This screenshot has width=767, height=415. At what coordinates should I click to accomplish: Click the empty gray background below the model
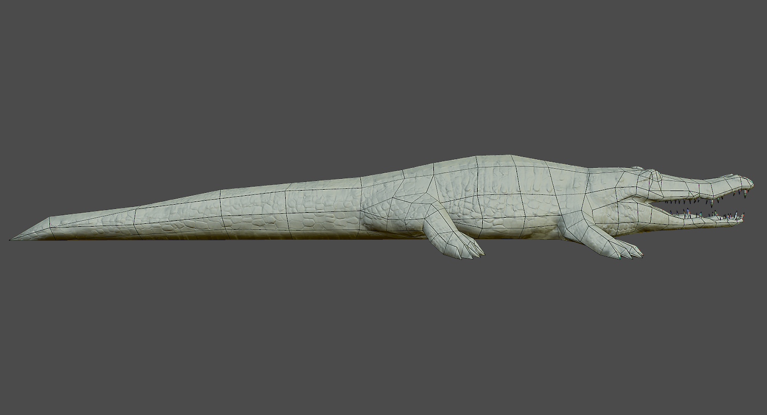click(x=383, y=337)
